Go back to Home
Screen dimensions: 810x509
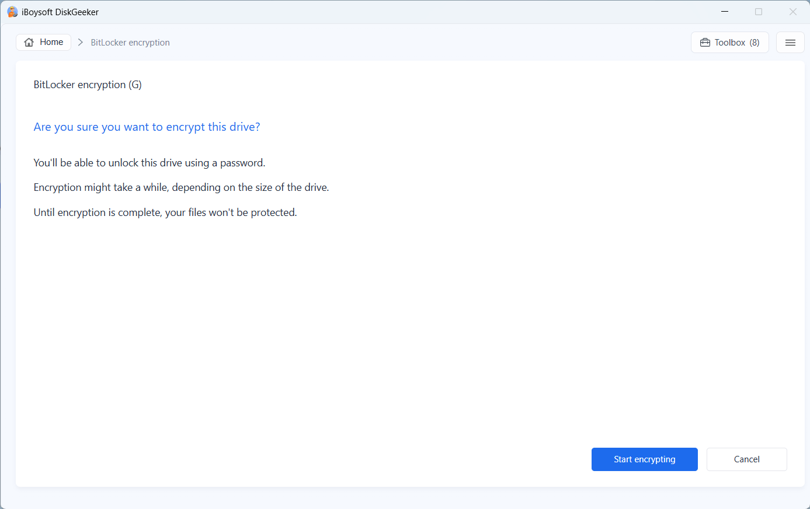44,42
